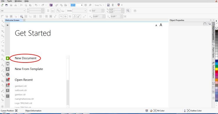Add a new tab next to Welcome Screen
The image size is (218, 114).
(x=24, y=20)
